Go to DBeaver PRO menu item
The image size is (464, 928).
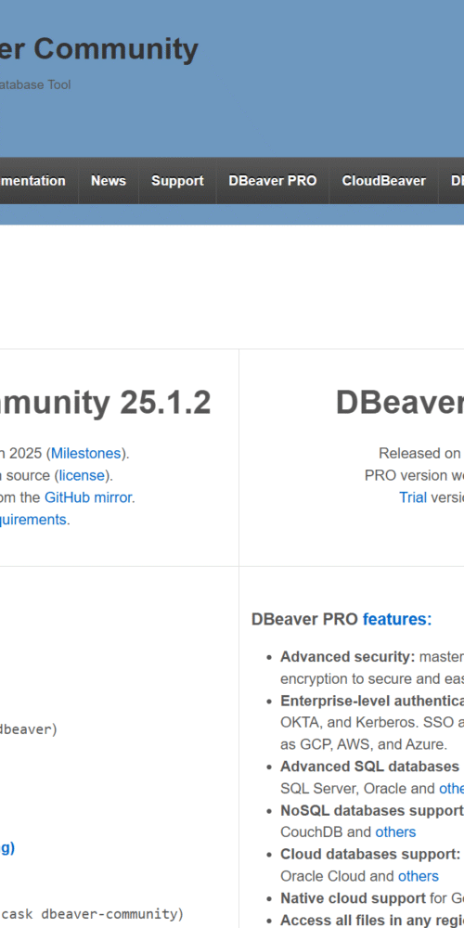pyautogui.click(x=273, y=181)
